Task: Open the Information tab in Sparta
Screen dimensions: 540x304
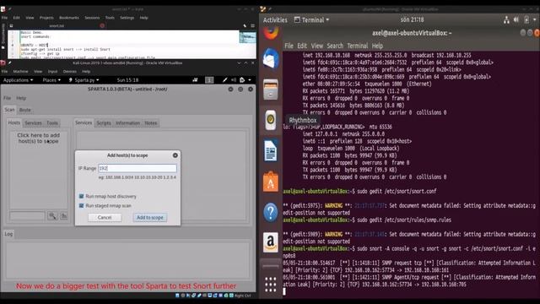Action: (127, 122)
